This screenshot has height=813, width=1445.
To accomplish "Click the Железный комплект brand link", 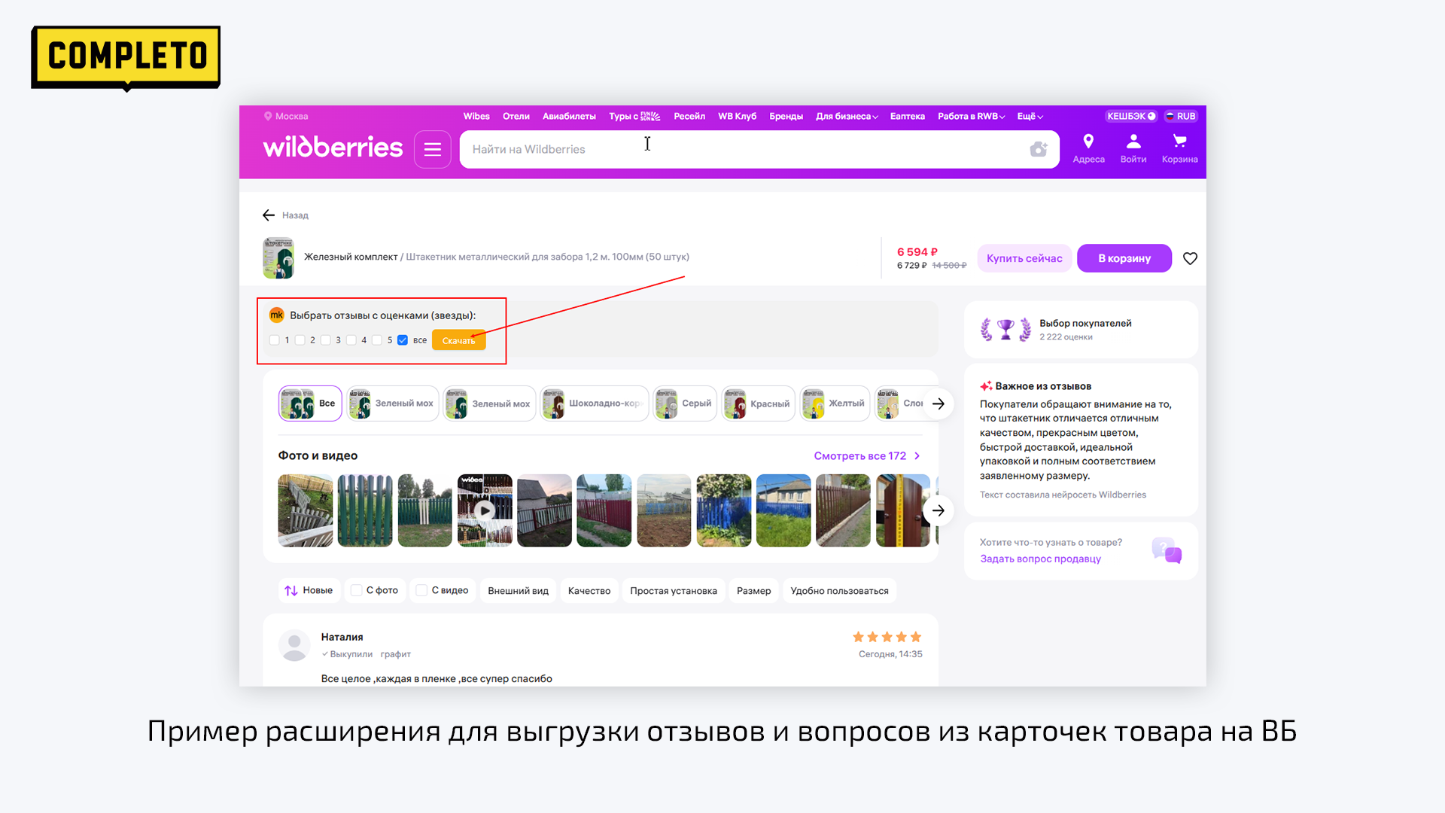I will click(x=351, y=257).
